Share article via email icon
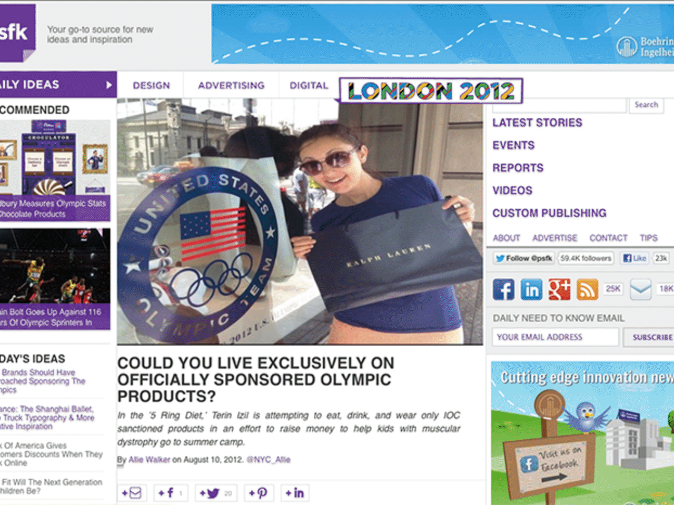The image size is (674, 505). (132, 493)
